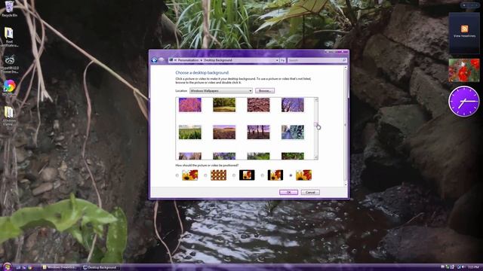The width and height of the screenshot is (483, 271).
Task: Click the system clock in the taskbar
Action: tap(473, 267)
